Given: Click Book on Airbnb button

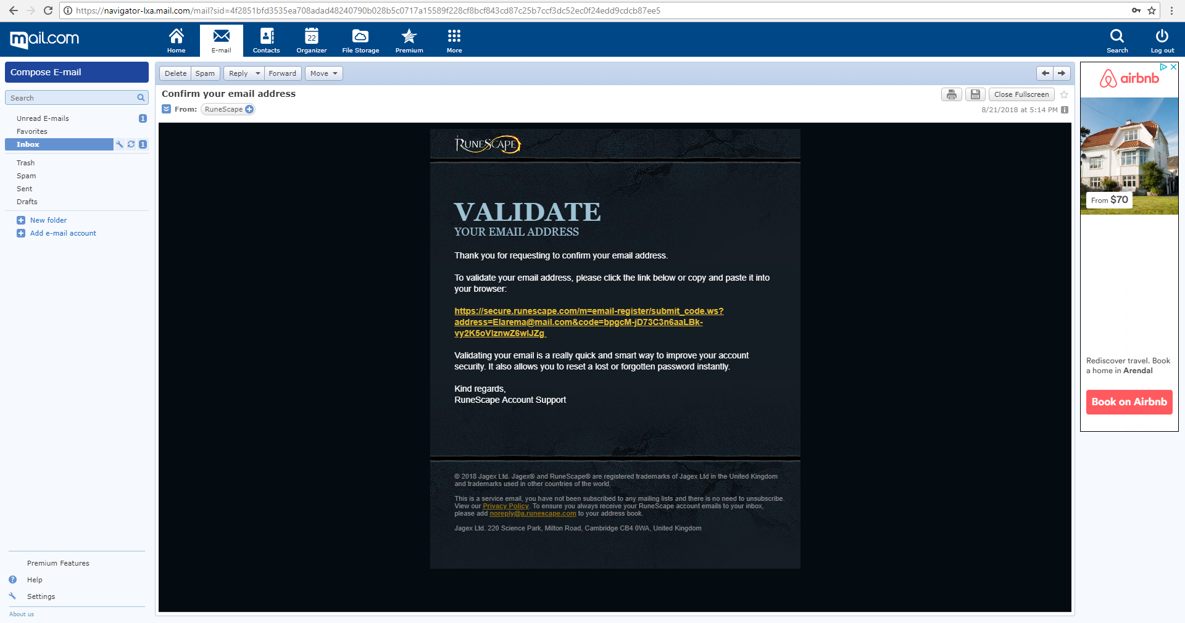Looking at the screenshot, I should [1129, 402].
